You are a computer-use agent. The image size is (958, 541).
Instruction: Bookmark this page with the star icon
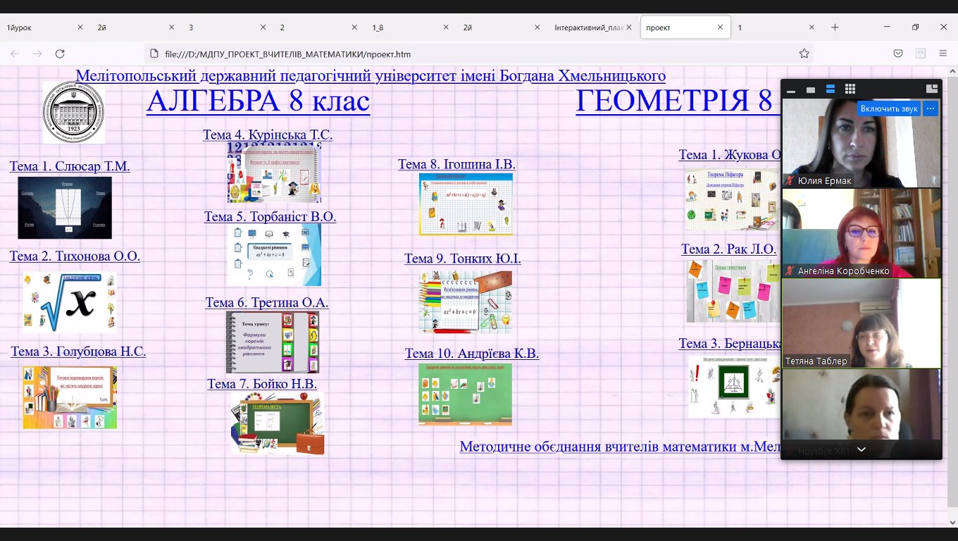[804, 54]
